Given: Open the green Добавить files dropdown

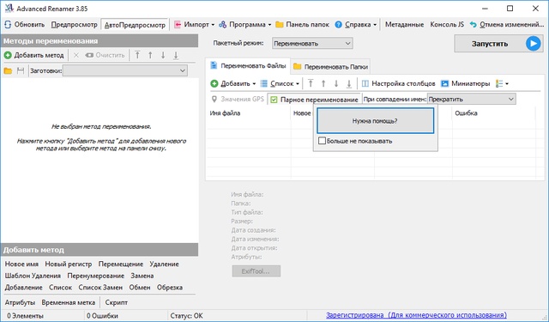Looking at the screenshot, I should click(x=233, y=83).
